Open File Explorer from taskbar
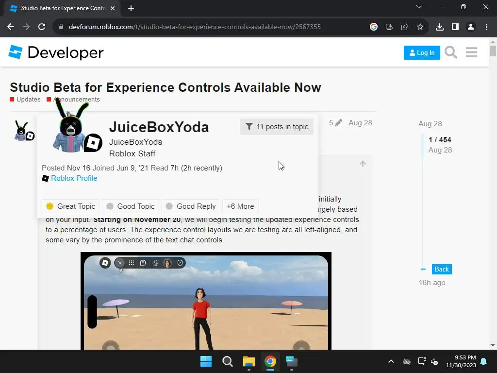This screenshot has height=373, width=497. pyautogui.click(x=249, y=361)
